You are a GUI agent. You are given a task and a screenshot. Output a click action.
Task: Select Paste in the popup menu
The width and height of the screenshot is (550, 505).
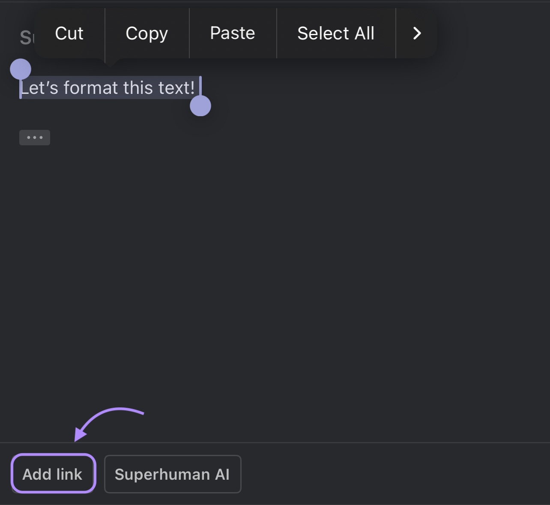click(233, 33)
